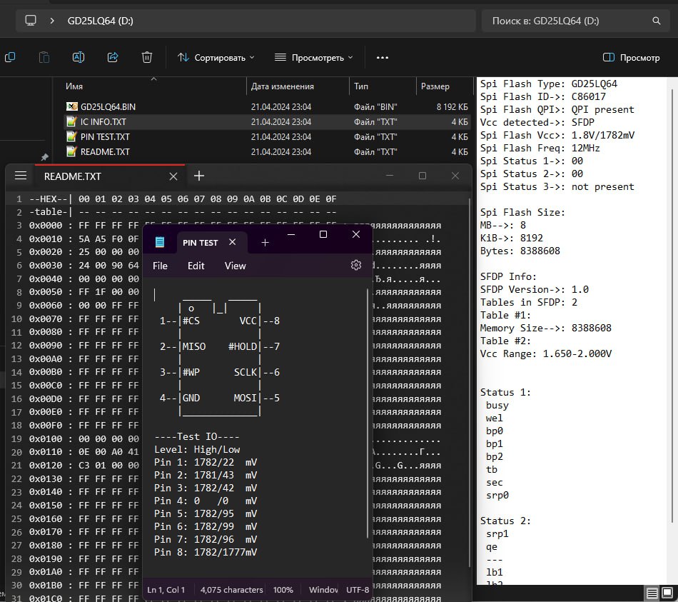Expand the Просмотреть dropdown
Viewport: 678px width, 602px height.
[x=314, y=58]
